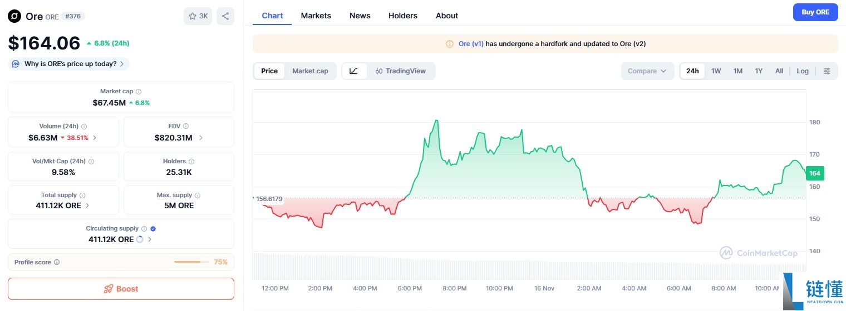
Task: Click the star watchlist icon
Action: pyautogui.click(x=193, y=16)
